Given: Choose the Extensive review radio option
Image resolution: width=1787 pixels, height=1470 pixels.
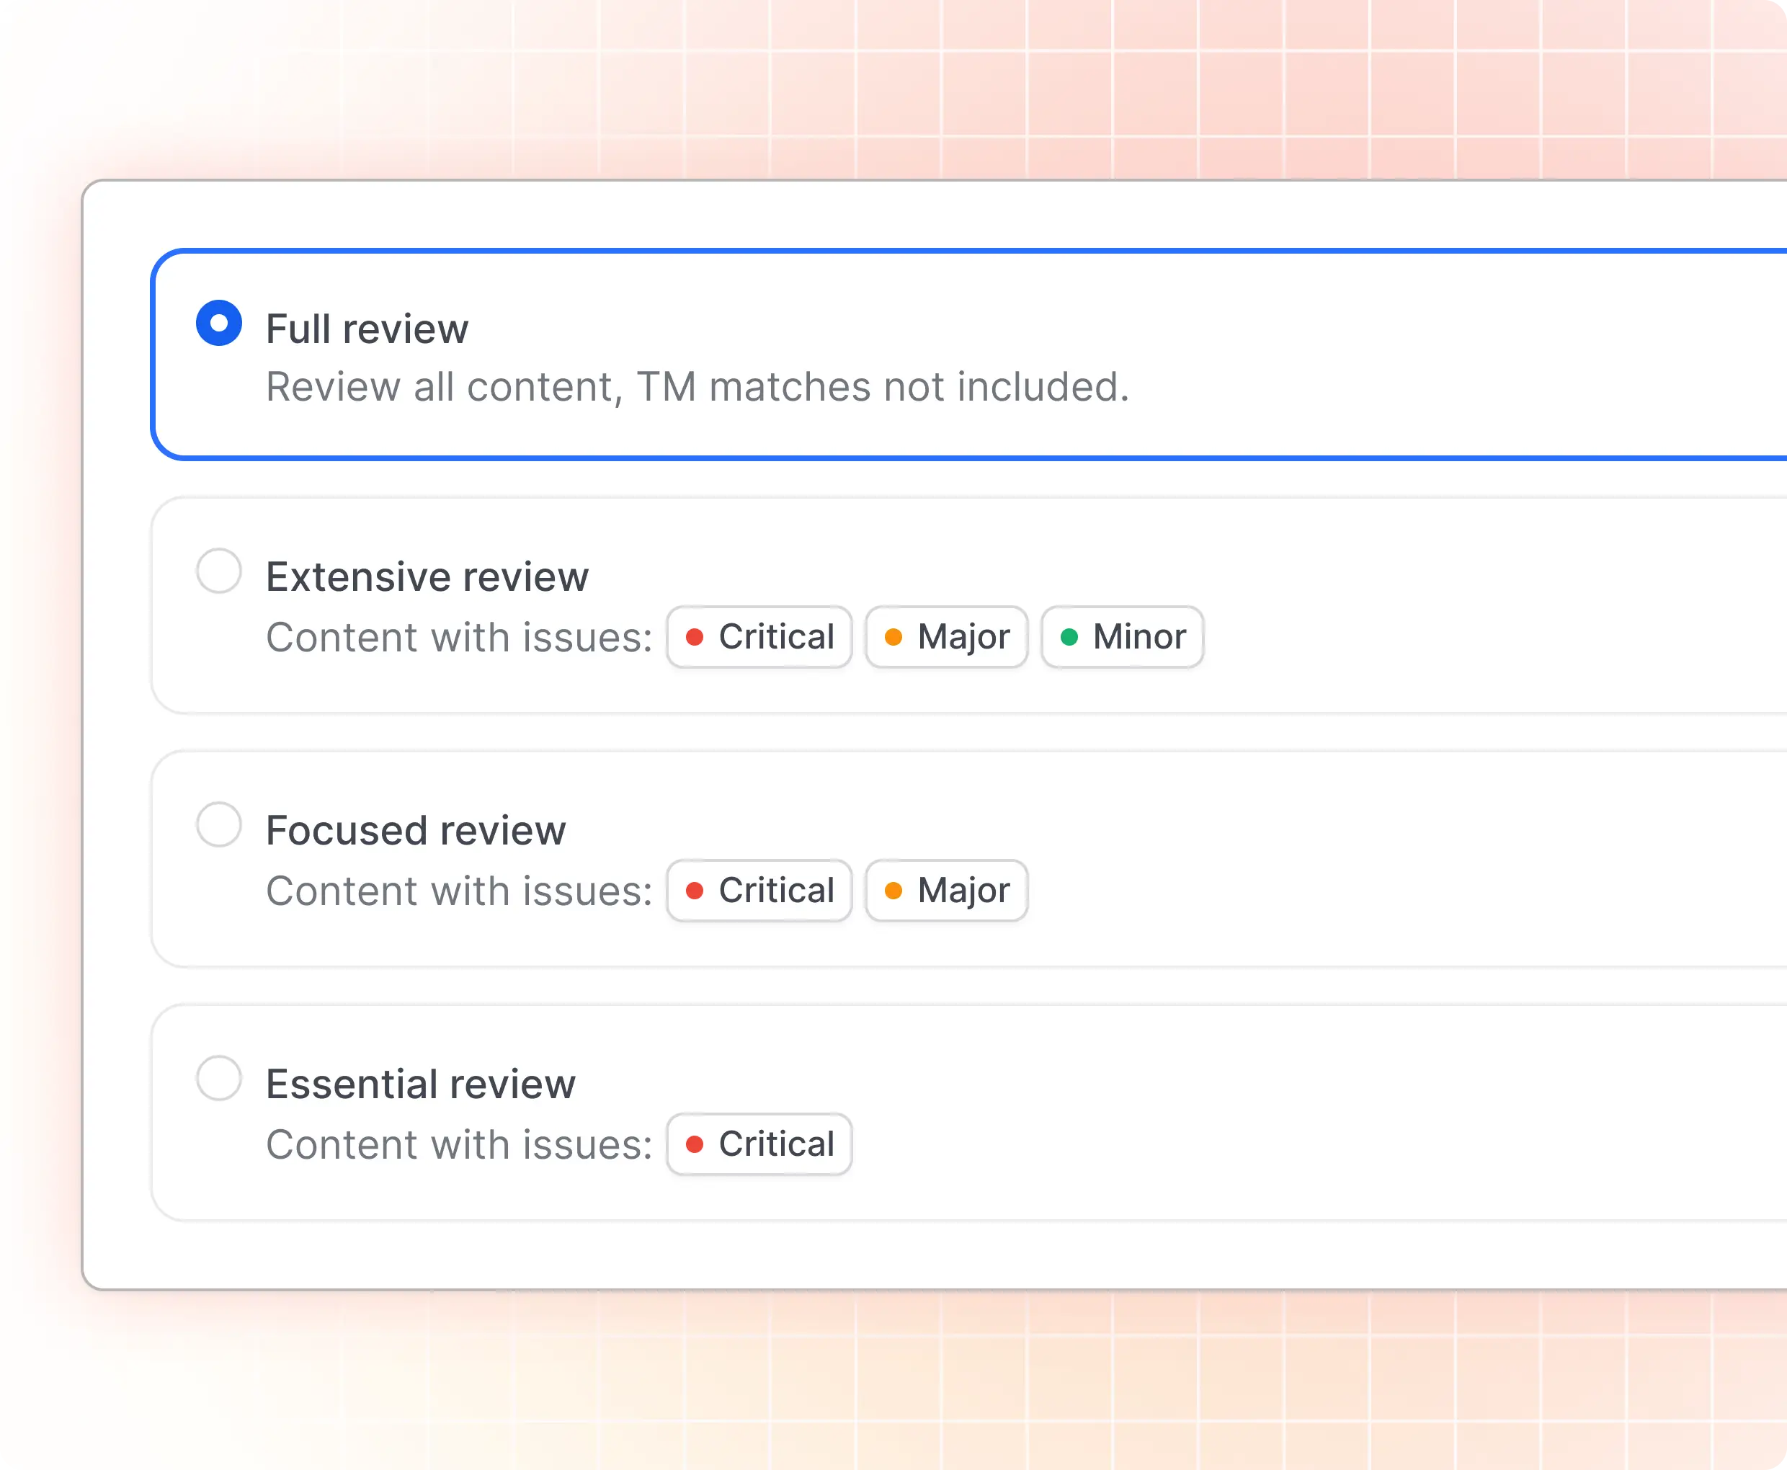Looking at the screenshot, I should point(219,571).
